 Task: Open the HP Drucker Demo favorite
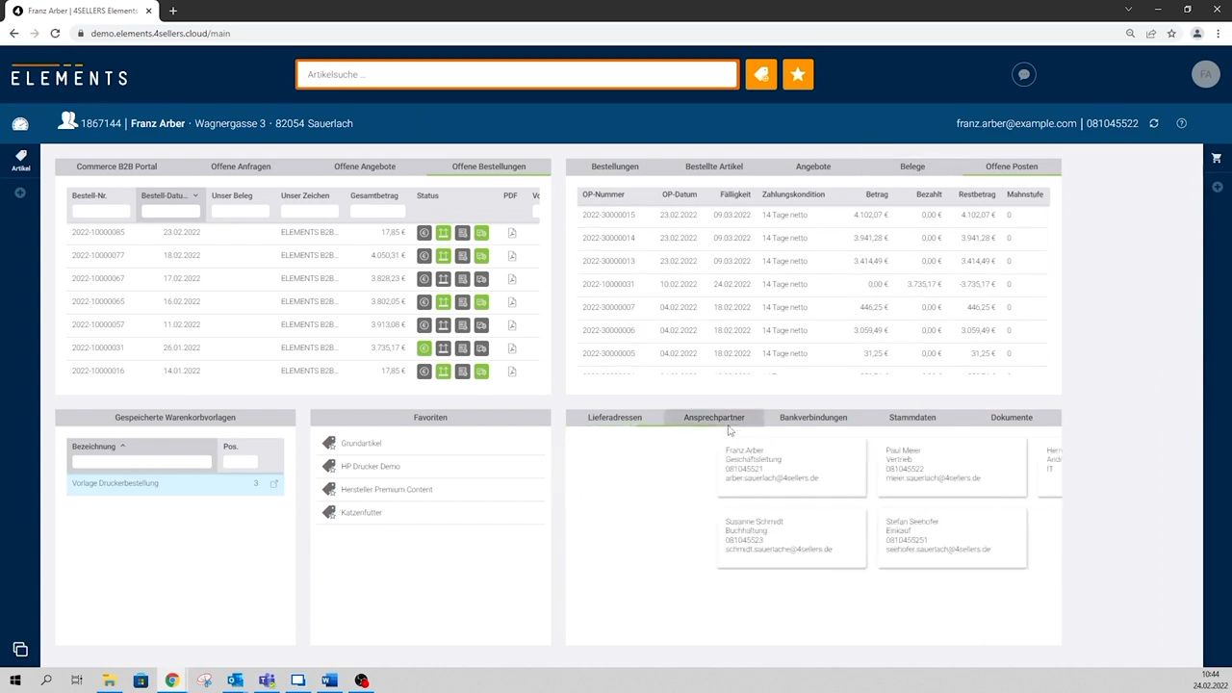click(x=370, y=467)
